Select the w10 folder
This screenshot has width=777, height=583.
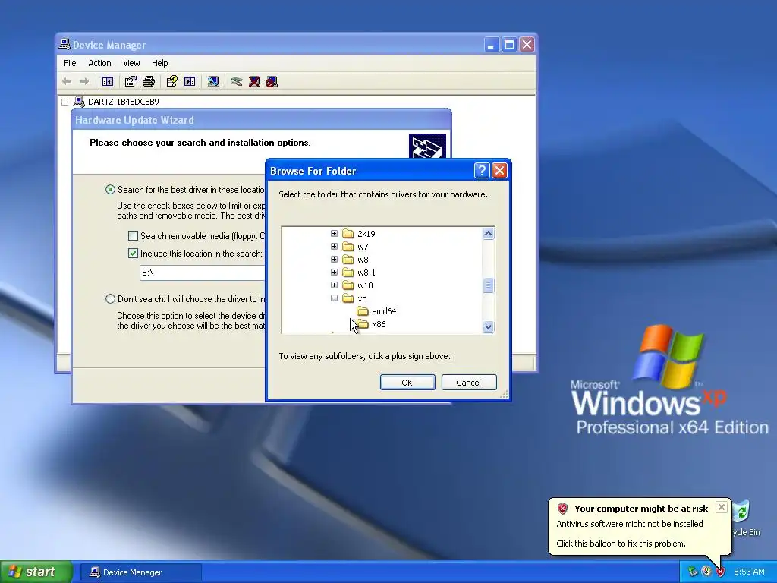[x=365, y=285]
